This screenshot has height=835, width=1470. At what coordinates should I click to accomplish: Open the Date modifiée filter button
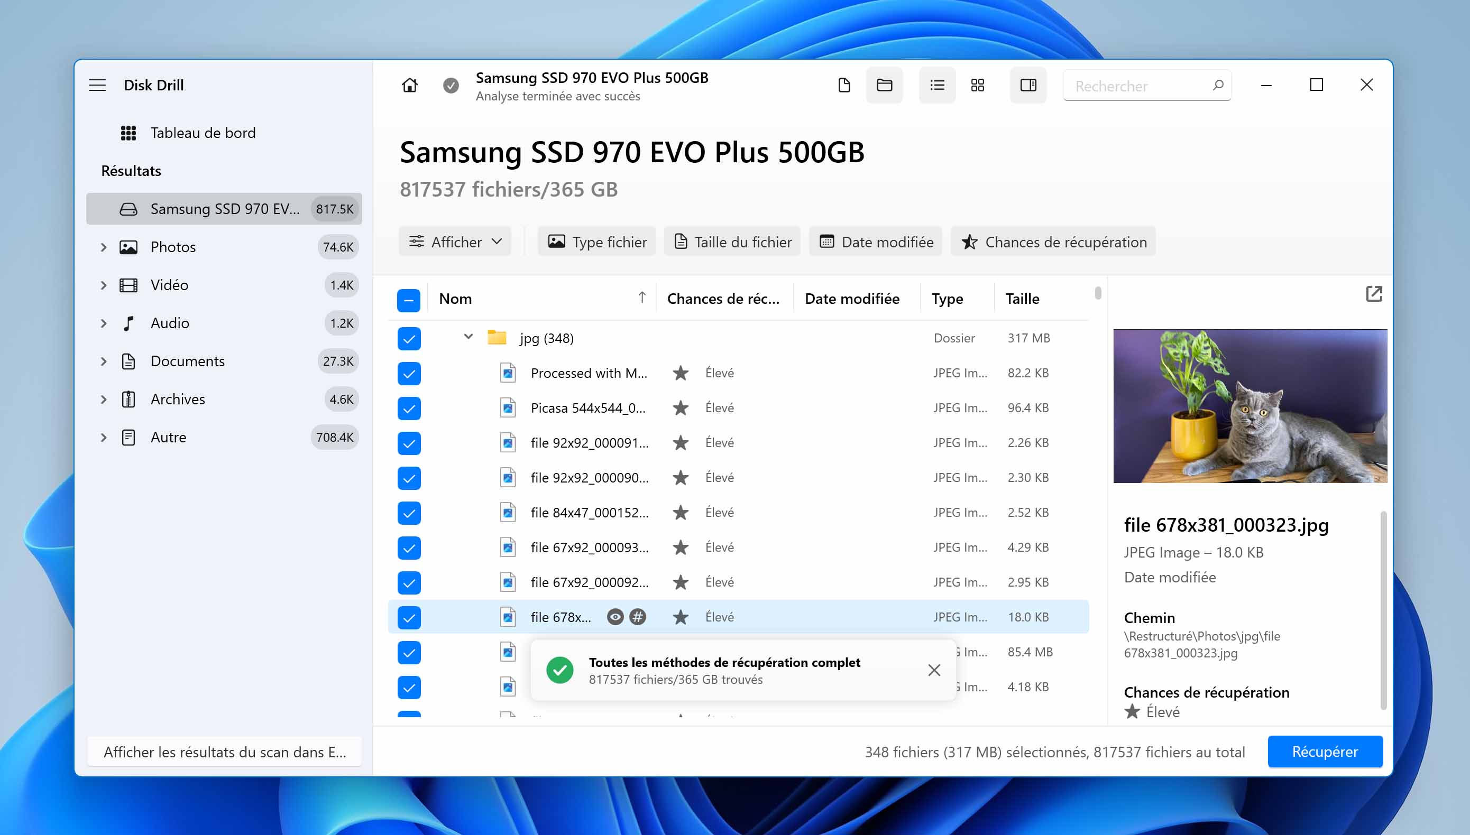coord(876,242)
